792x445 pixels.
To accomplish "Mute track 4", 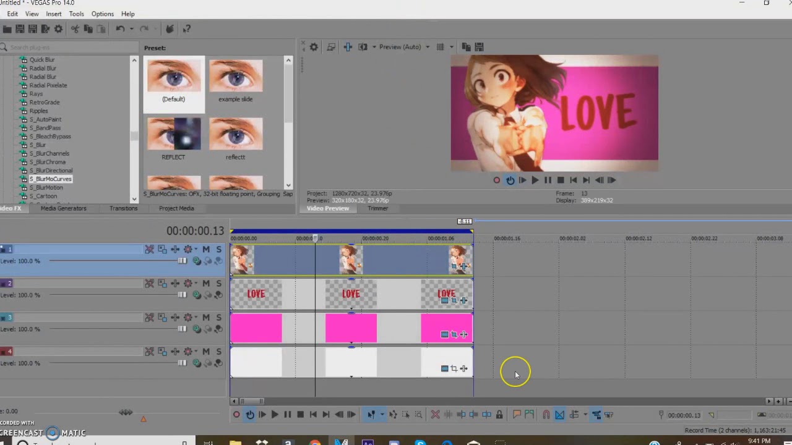I will click(x=206, y=352).
